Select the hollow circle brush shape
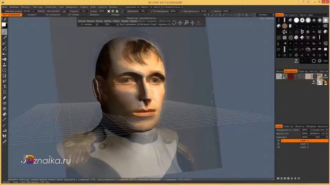Image resolution: width=330 pixels, height=185 pixels. point(314,61)
